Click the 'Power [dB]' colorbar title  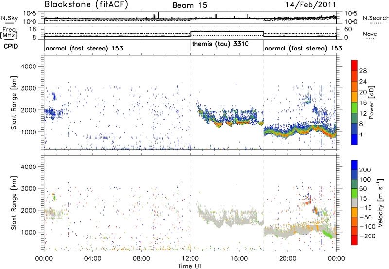pyautogui.click(x=371, y=102)
